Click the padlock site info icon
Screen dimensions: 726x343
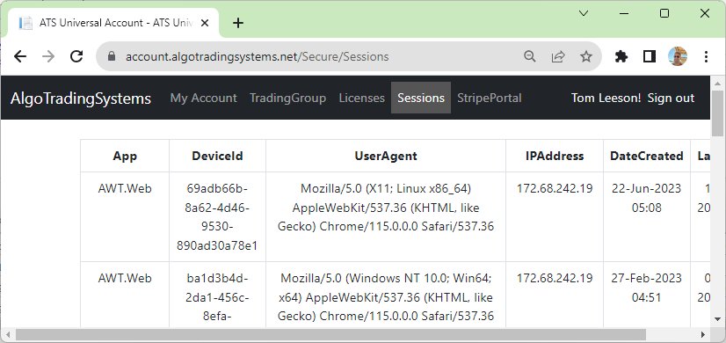point(111,56)
